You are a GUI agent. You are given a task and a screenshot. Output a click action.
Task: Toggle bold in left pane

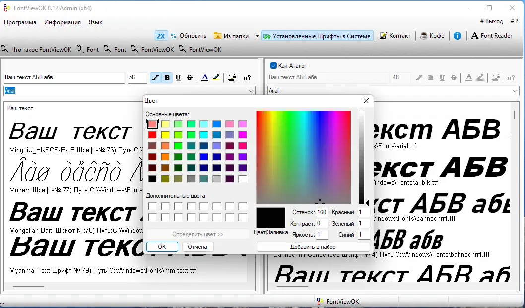tap(167, 78)
